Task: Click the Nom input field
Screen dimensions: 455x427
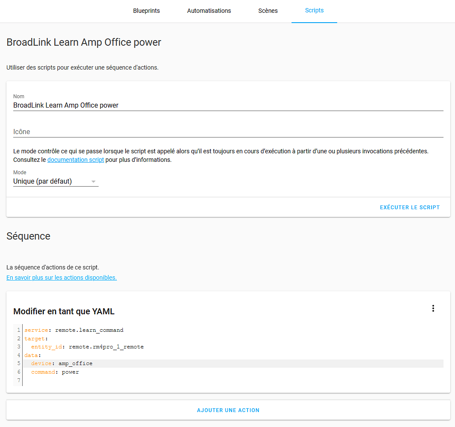Action: point(128,105)
